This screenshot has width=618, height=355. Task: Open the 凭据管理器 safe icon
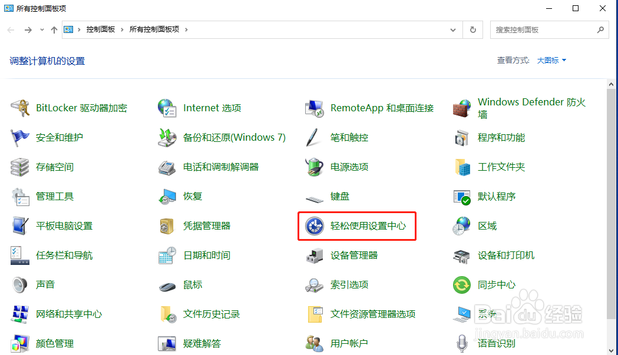[x=167, y=225]
